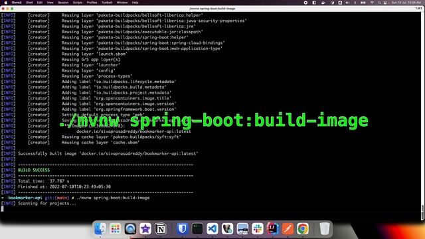The height and width of the screenshot is (239, 425).
Task: Click the yellow minimize window button
Action: click(x=7, y=9)
